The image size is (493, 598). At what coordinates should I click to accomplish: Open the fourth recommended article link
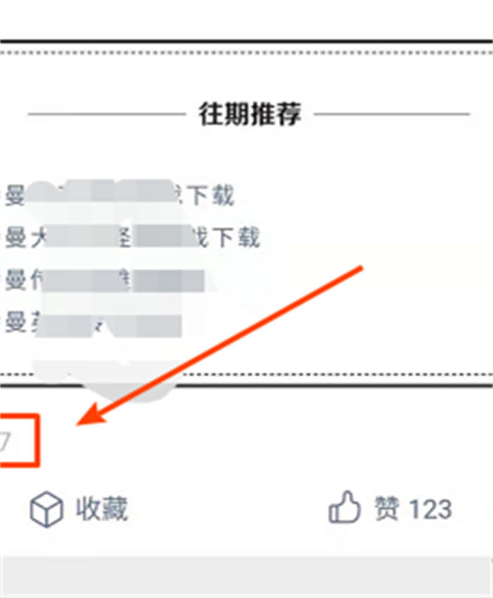click(93, 322)
